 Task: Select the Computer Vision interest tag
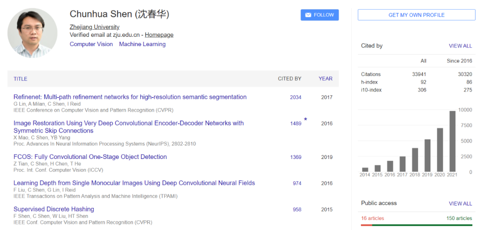click(x=91, y=44)
